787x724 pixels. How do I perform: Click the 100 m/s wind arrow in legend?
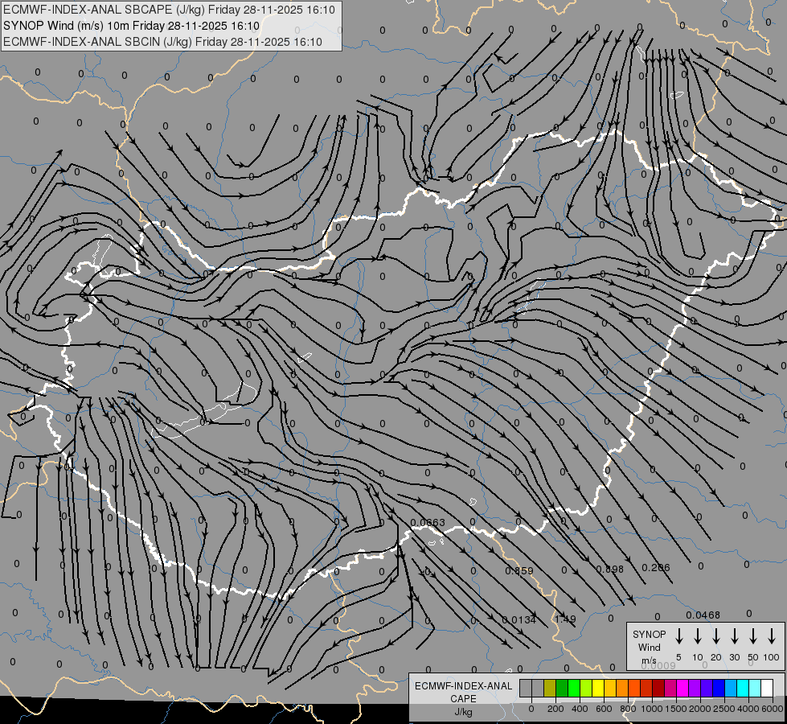click(x=772, y=636)
